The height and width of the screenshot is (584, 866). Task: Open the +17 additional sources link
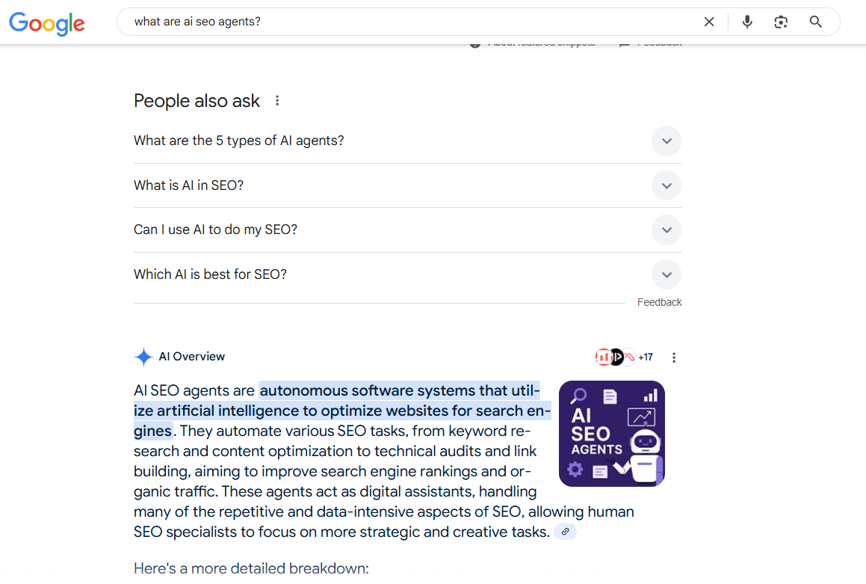click(x=646, y=357)
